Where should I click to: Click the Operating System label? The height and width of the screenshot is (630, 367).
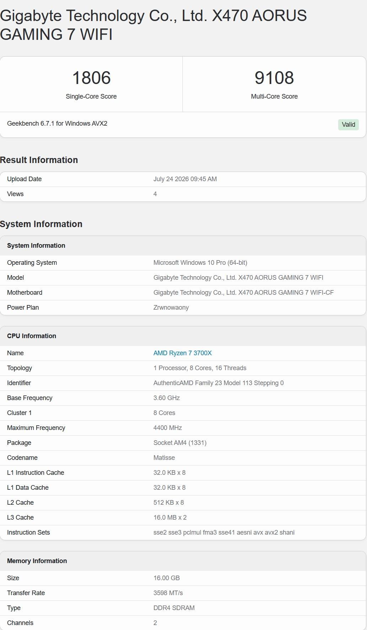(32, 263)
